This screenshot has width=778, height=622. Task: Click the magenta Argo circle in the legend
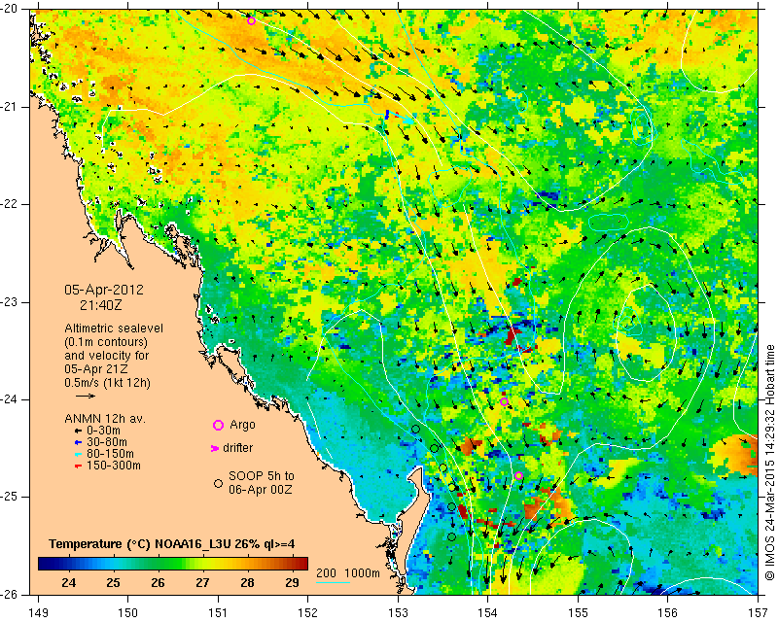pyautogui.click(x=218, y=425)
